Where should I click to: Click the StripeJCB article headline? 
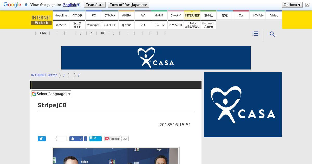pos(52,105)
